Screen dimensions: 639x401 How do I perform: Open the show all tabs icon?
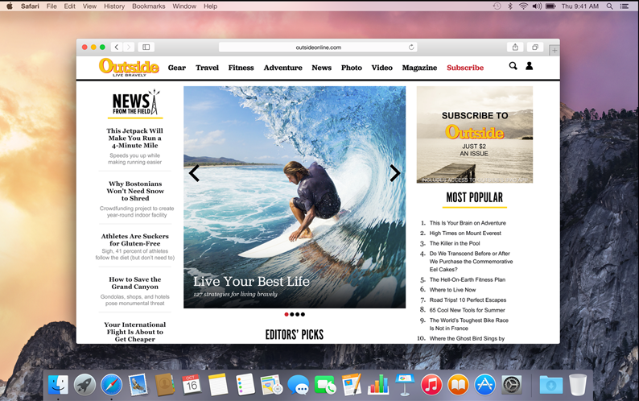(x=535, y=48)
